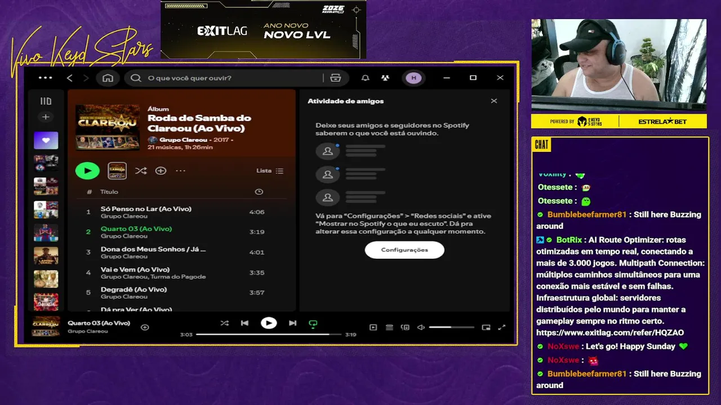This screenshot has height=405, width=721.
Task: Open the Browse icon in search bar
Action: [336, 78]
